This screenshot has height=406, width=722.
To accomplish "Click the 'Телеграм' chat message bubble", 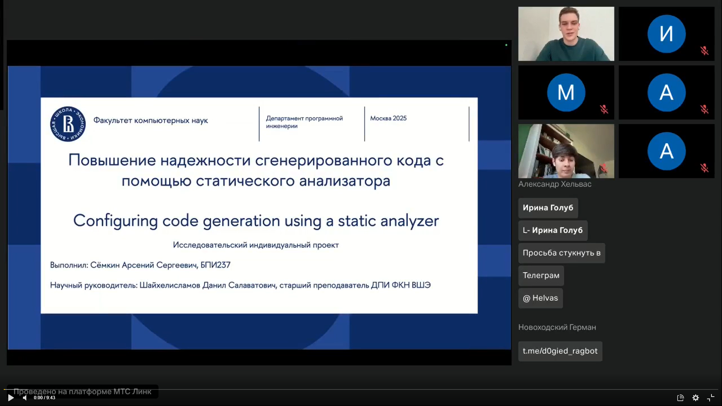I will pos(541,276).
